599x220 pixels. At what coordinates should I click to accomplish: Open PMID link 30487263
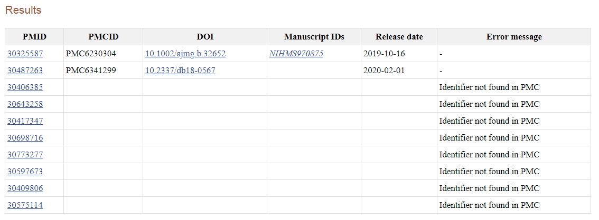[x=25, y=71]
